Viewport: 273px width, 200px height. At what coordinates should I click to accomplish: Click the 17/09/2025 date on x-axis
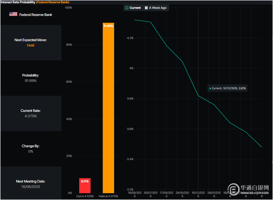click(x=166, y=194)
